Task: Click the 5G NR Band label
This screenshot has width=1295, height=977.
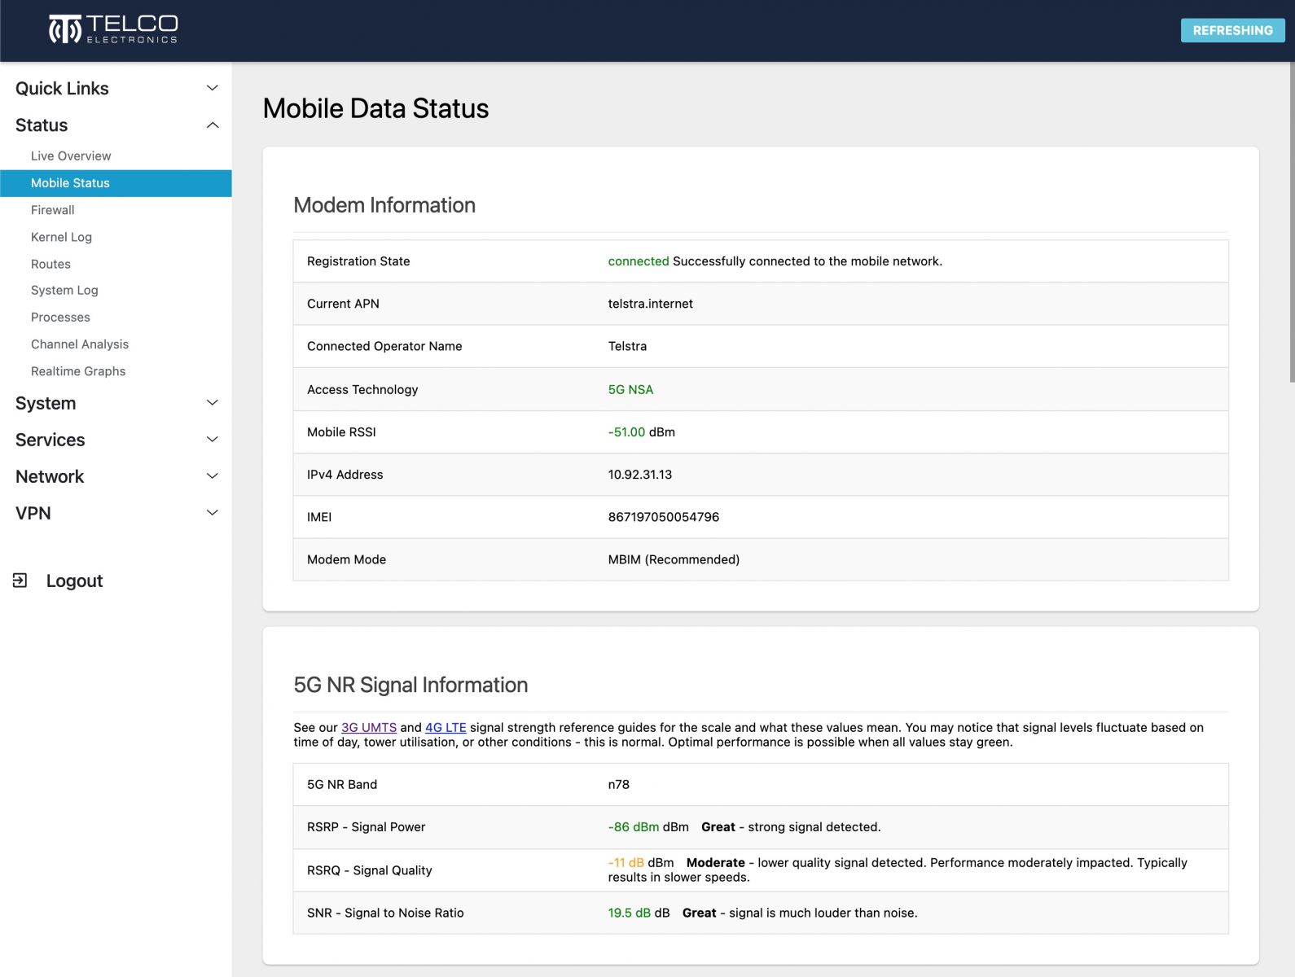Action: click(342, 784)
